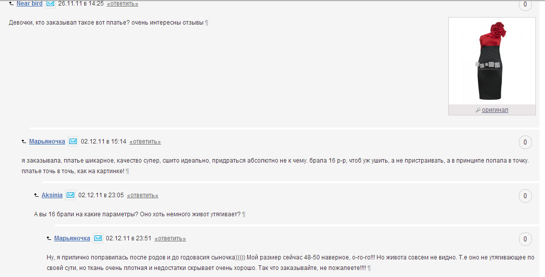Click the reply arrow icon before Aksinia
This screenshot has width=545, height=277.
37,196
